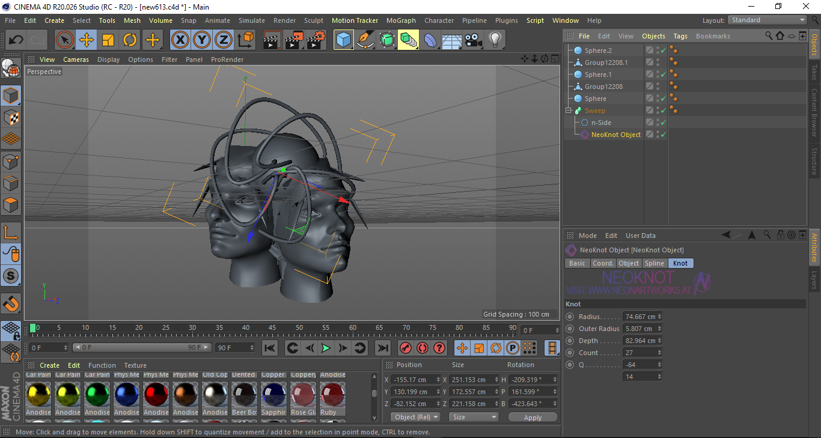This screenshot has width=821, height=438.
Task: Click timeline end frame 90 F spinner
Action: pos(252,347)
